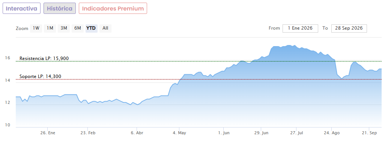The width and height of the screenshot is (385, 141).
Task: Edit the From date field
Action: coord(300,28)
